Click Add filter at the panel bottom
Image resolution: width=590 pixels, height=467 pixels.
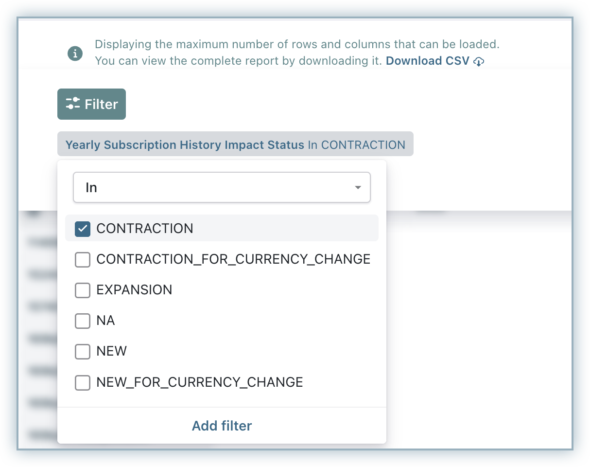tap(222, 426)
